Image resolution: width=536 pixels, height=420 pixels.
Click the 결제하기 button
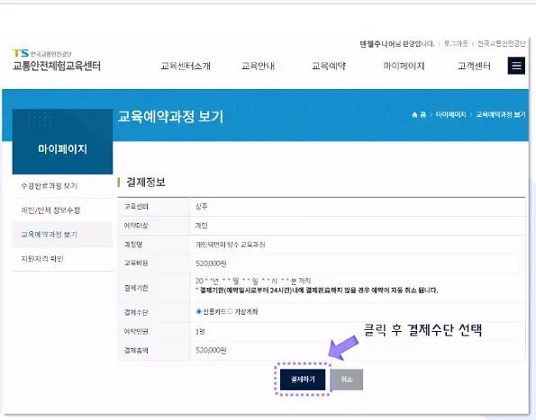303,380
